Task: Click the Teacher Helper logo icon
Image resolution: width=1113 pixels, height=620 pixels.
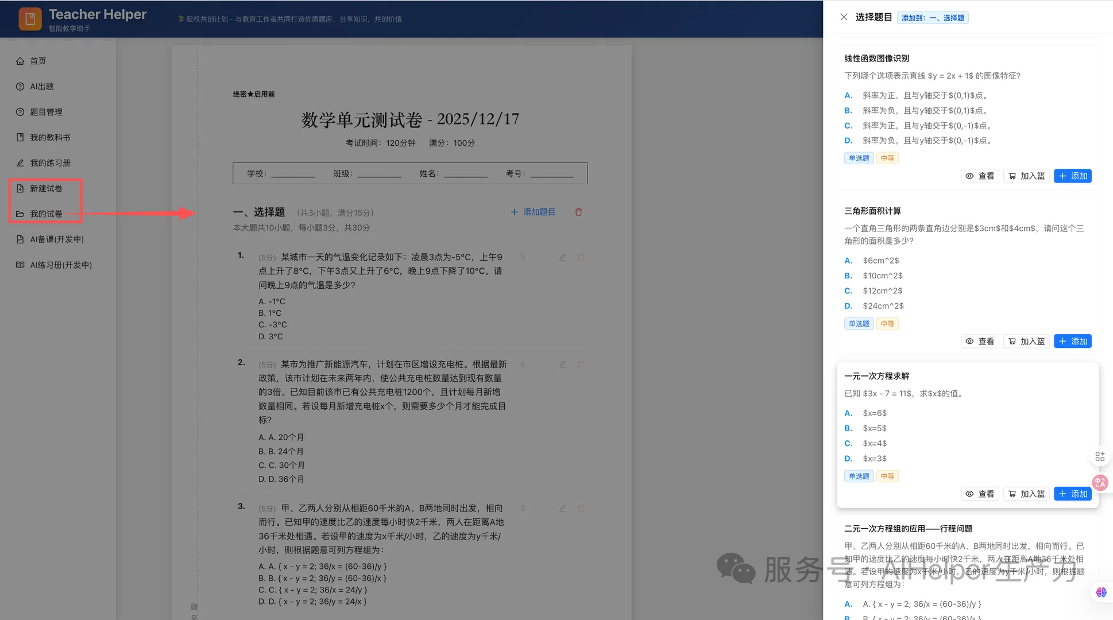Action: [x=29, y=18]
